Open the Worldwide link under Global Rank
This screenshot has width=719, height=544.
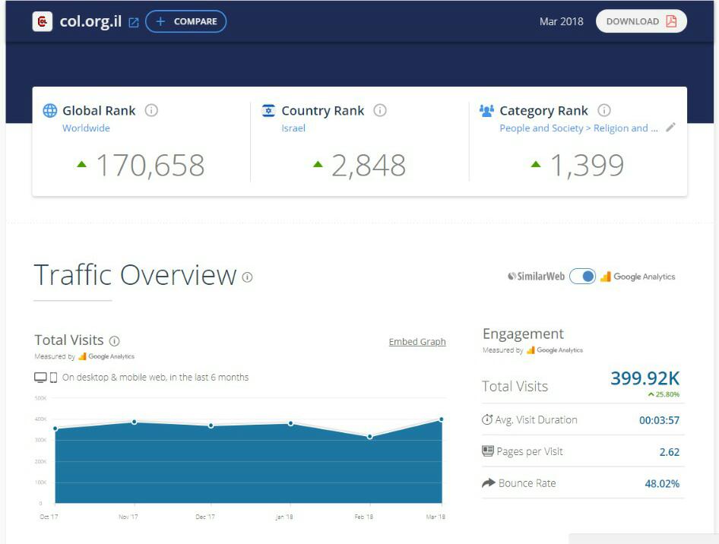coord(86,128)
